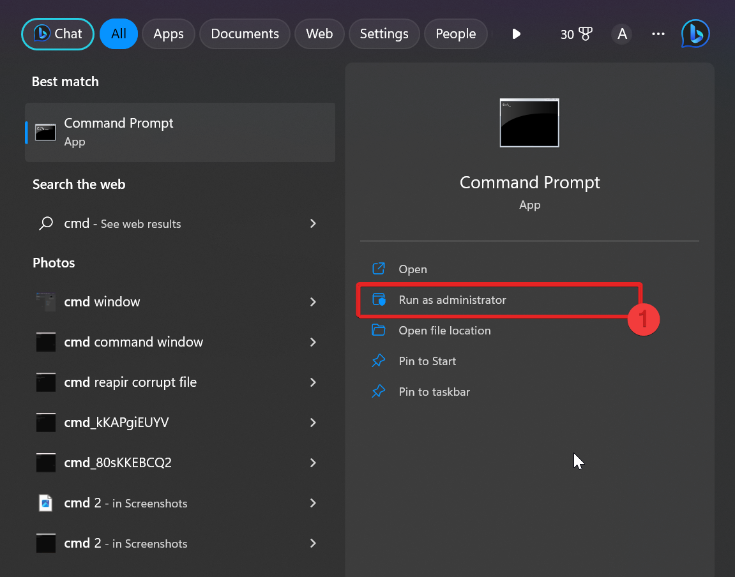This screenshot has height=577, width=735.
Task: Switch to the People filter
Action: pos(456,34)
